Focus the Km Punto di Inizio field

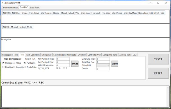(x=63, y=59)
